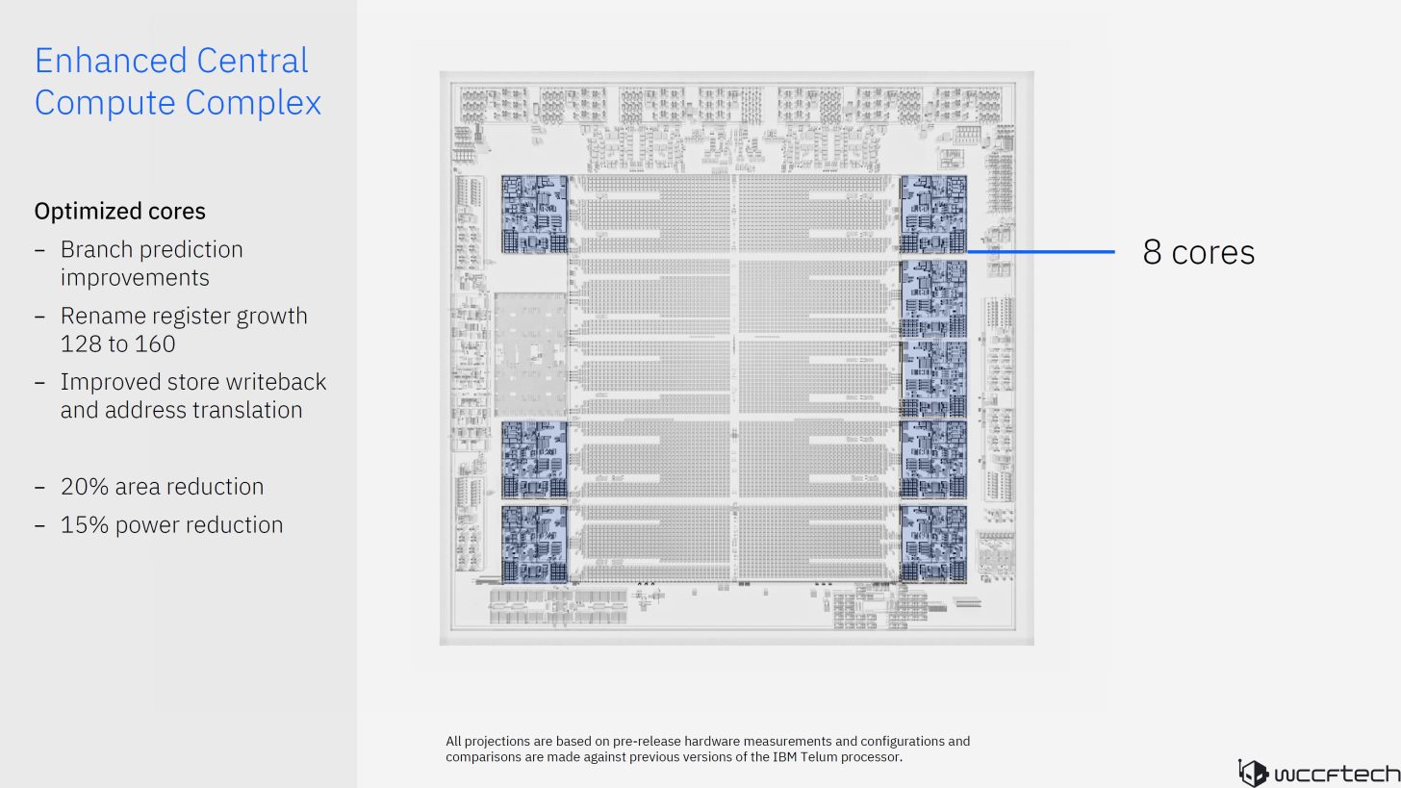Click the 'All projections are based' footnote text
Image resolution: width=1401 pixels, height=788 pixels.
(707, 749)
